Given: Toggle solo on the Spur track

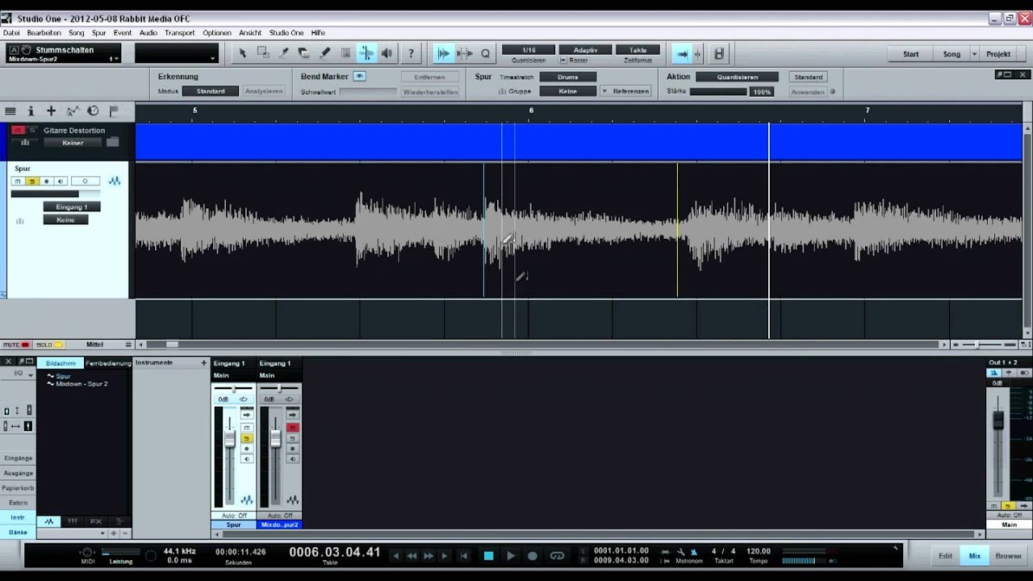Looking at the screenshot, I should click(x=31, y=181).
